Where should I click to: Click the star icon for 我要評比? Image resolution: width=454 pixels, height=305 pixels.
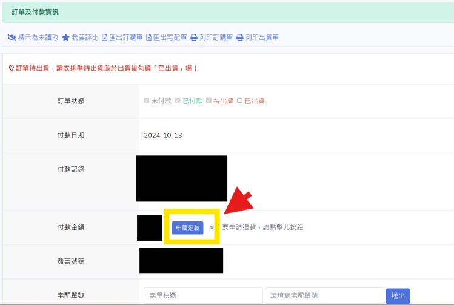65,38
